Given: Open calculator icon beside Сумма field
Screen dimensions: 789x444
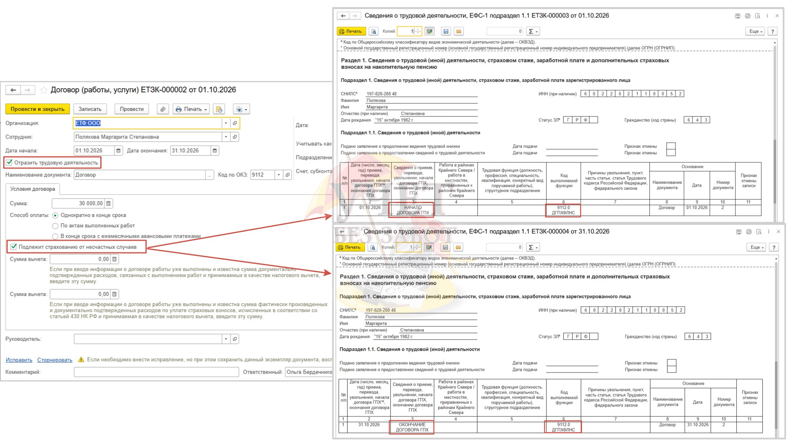Looking at the screenshot, I should pyautogui.click(x=108, y=203).
